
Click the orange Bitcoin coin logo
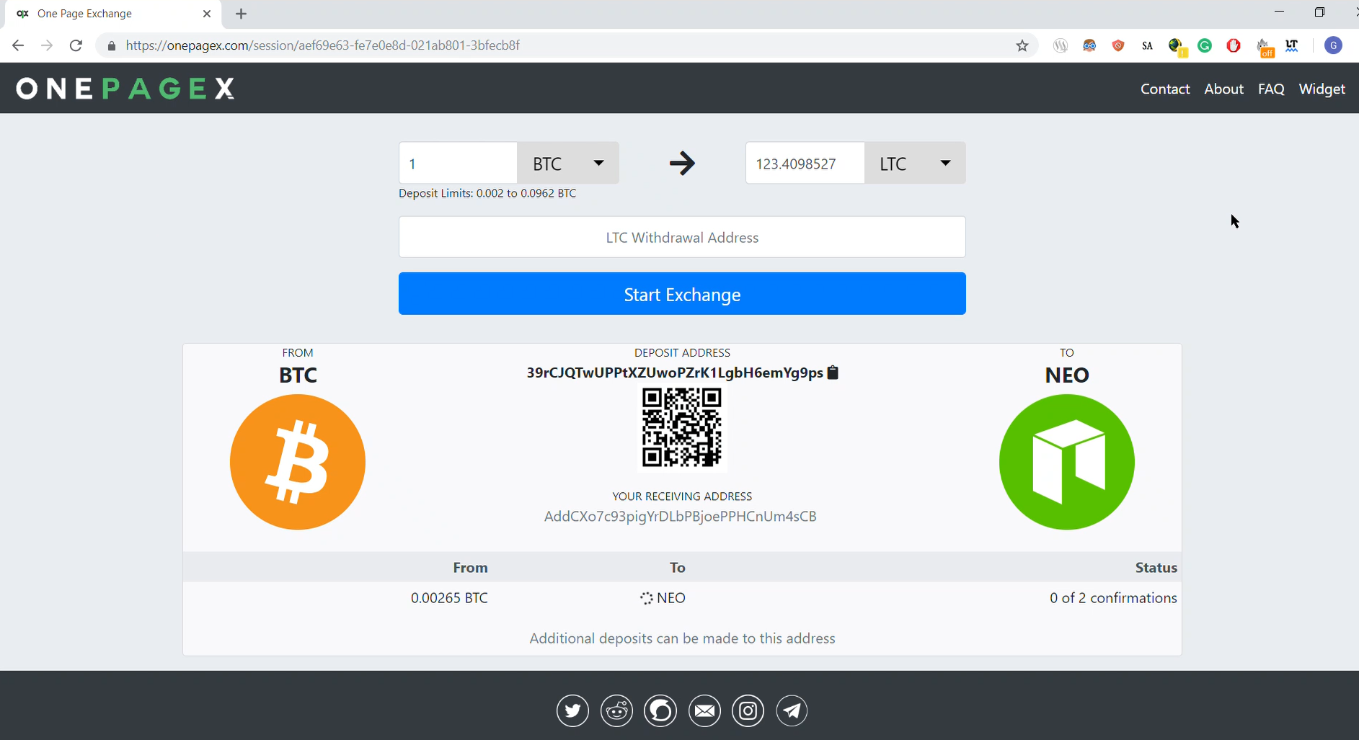[298, 462]
